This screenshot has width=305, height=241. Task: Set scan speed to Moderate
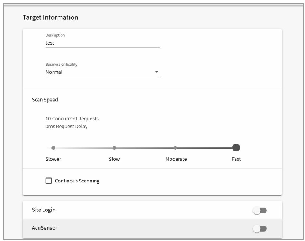point(175,148)
